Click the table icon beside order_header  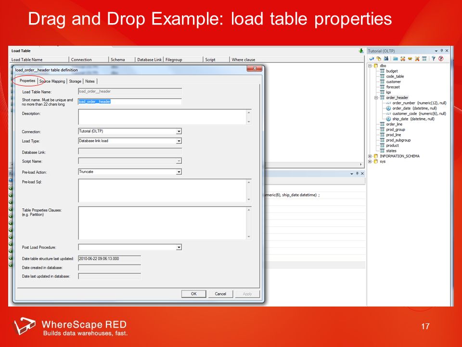(382, 98)
